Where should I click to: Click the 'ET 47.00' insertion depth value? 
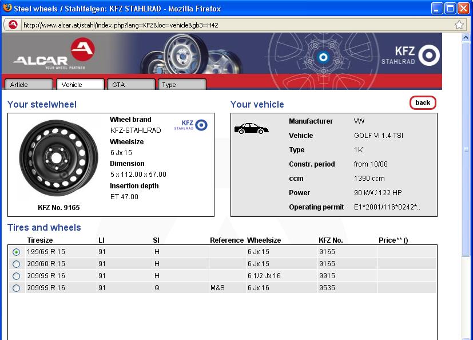click(124, 197)
